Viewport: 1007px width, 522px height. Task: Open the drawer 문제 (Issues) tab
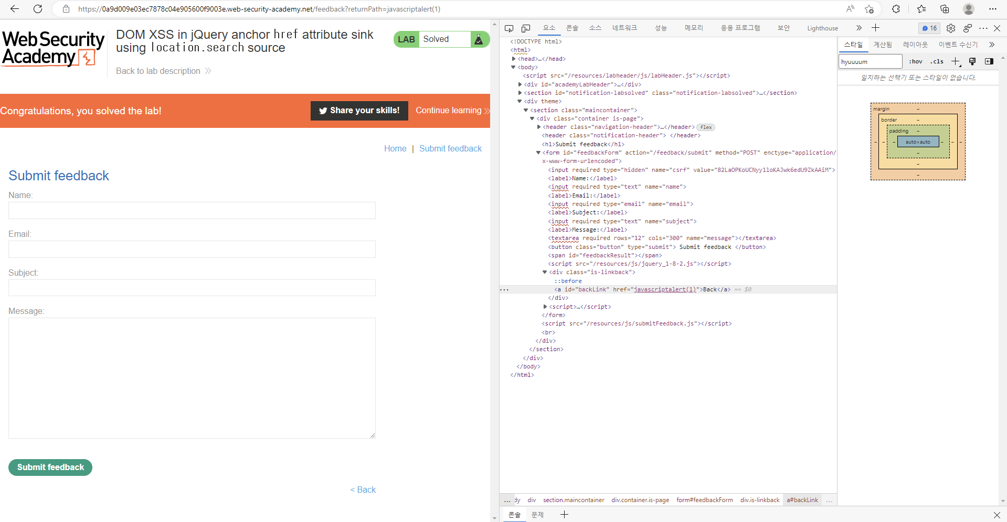coord(537,515)
